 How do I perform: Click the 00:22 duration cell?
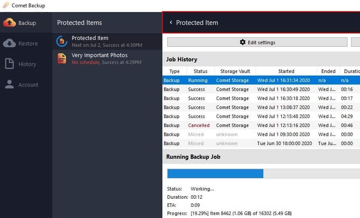point(347,107)
